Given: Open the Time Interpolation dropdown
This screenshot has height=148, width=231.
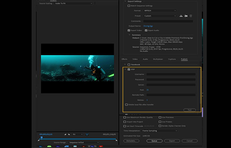Looking at the screenshot, I should [160, 131].
